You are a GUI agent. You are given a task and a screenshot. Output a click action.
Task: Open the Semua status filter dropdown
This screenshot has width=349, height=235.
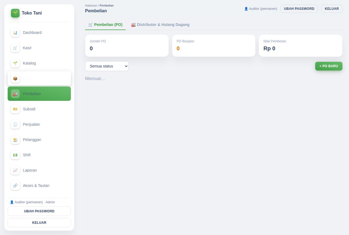click(107, 66)
